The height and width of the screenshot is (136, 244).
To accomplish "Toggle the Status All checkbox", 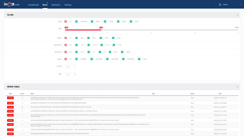I will (66, 38).
